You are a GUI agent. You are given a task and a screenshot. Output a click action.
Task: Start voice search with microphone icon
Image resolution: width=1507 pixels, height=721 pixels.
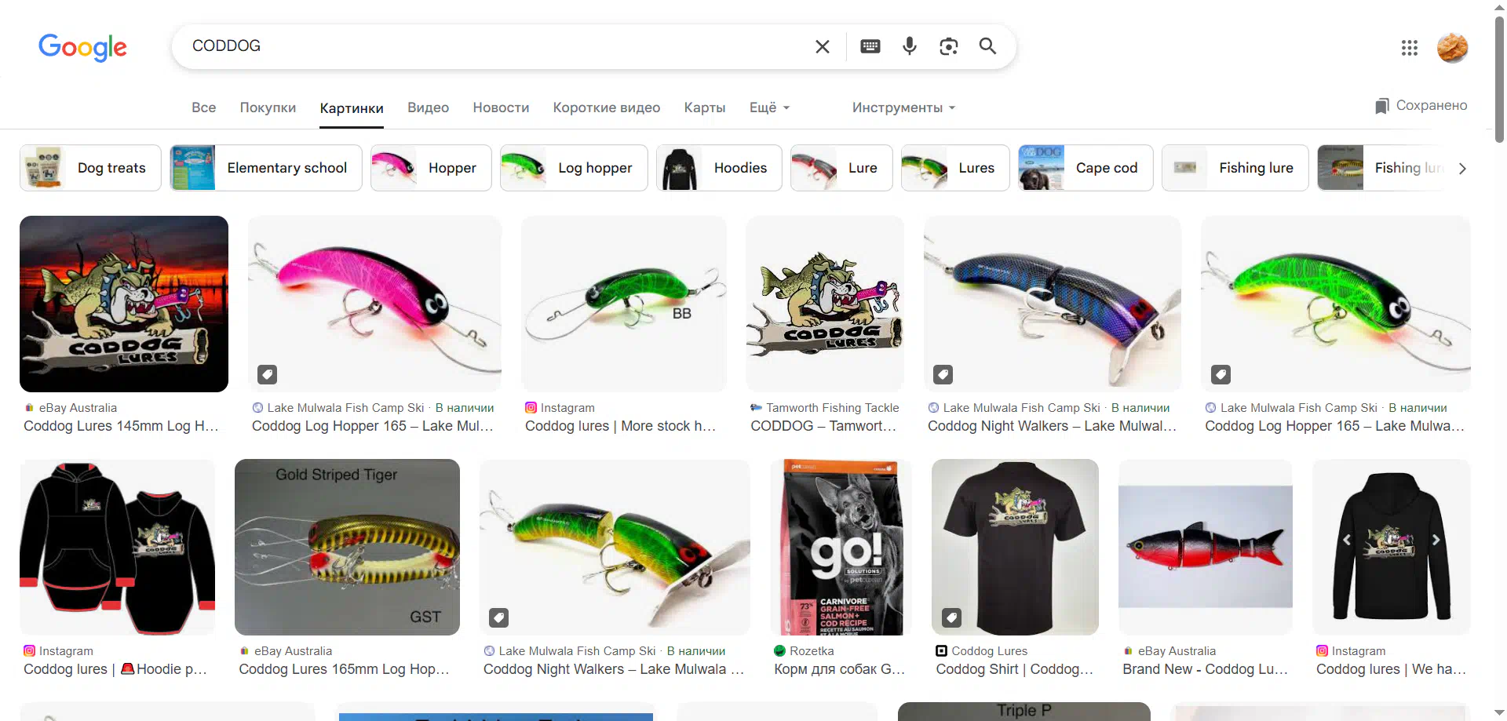click(x=910, y=46)
